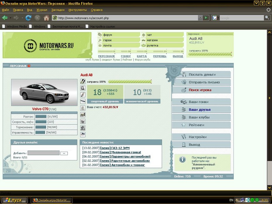Open the синдикат Лупни link
Viewport: 272px width, 204px height.
click(x=111, y=60)
